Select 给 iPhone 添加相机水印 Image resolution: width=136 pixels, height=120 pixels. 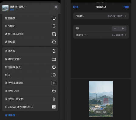click(30, 107)
